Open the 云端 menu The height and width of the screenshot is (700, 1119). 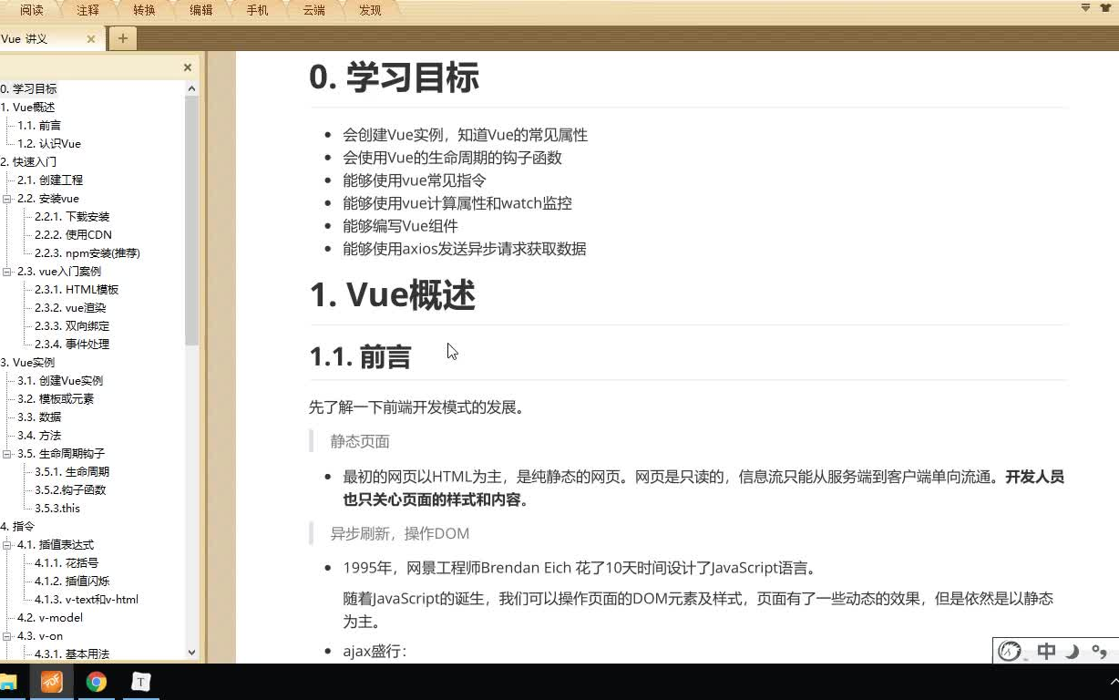click(313, 10)
